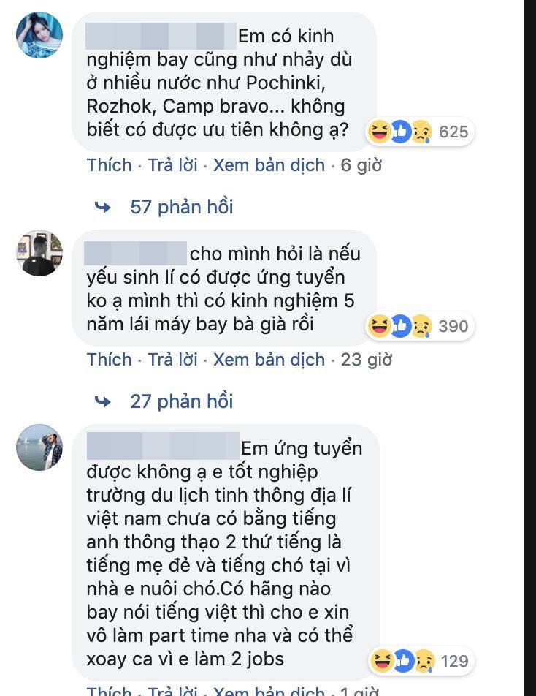The image size is (536, 696).
Task: Expand the 57 phản hồi replies
Action: point(182,207)
